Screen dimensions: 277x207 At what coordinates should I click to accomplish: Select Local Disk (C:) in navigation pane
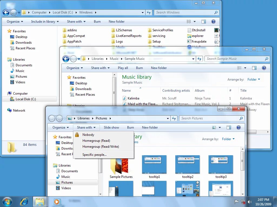click(29, 99)
